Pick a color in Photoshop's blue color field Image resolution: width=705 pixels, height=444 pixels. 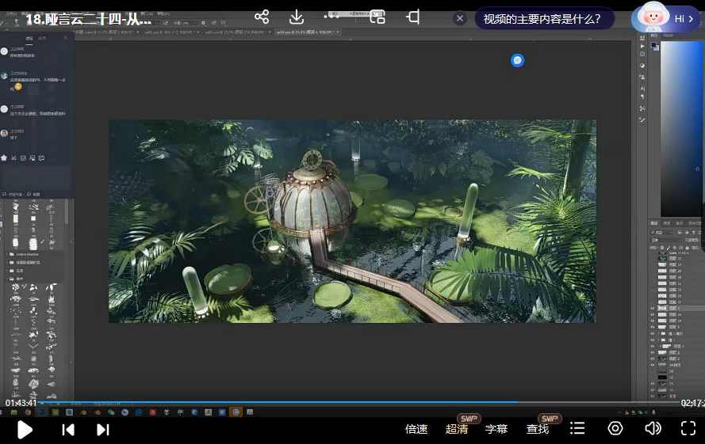(x=680, y=128)
